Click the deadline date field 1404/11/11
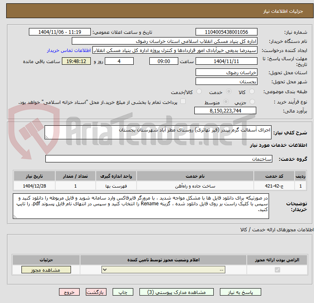Image resolution: width=314 pixels, height=303 pixels. tap(226, 61)
